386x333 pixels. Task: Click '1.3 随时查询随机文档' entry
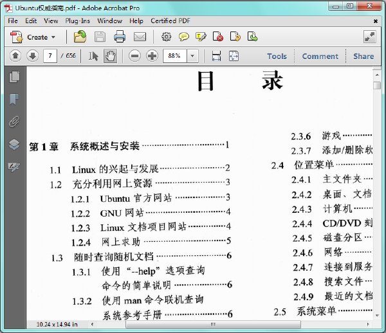[142, 257]
